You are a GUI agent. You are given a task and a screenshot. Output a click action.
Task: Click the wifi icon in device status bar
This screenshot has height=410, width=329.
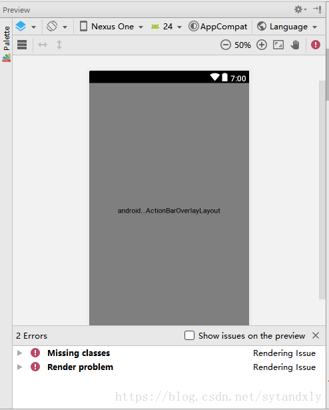pos(215,77)
